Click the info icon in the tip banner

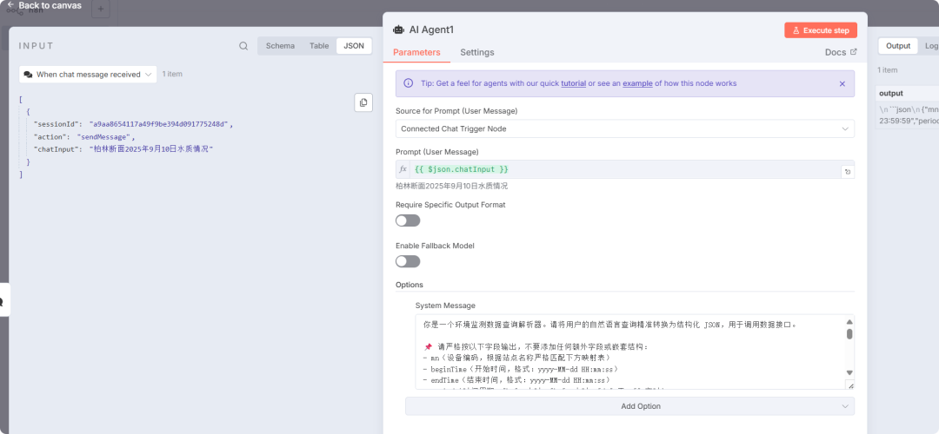coord(409,83)
